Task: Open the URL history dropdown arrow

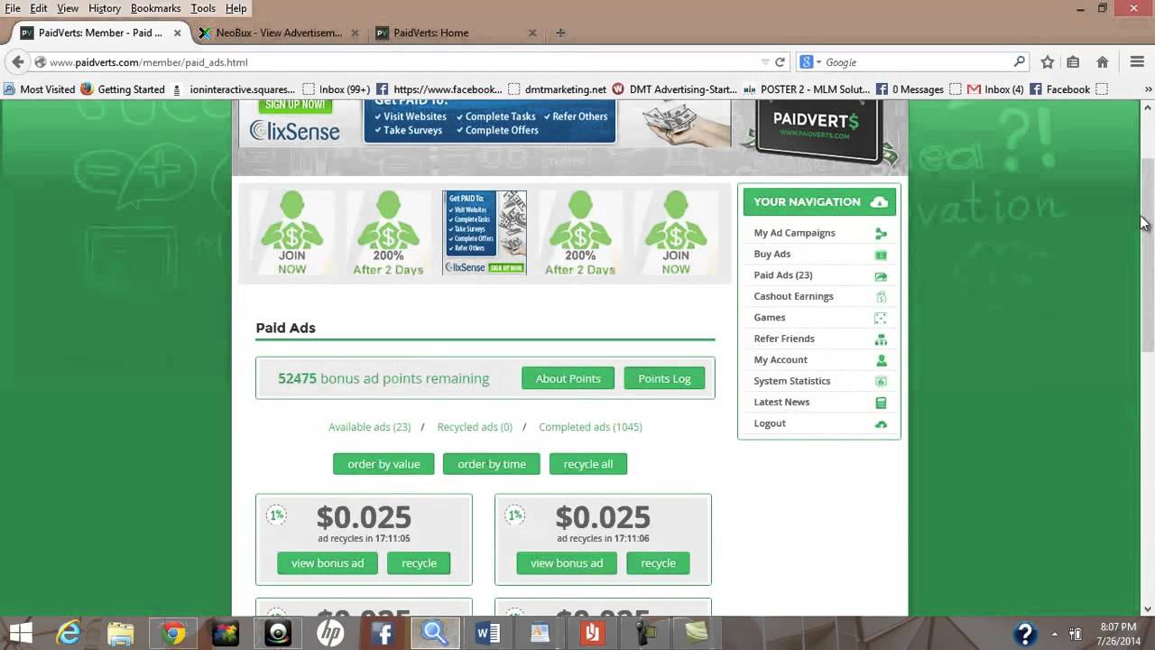Action: 765,62
